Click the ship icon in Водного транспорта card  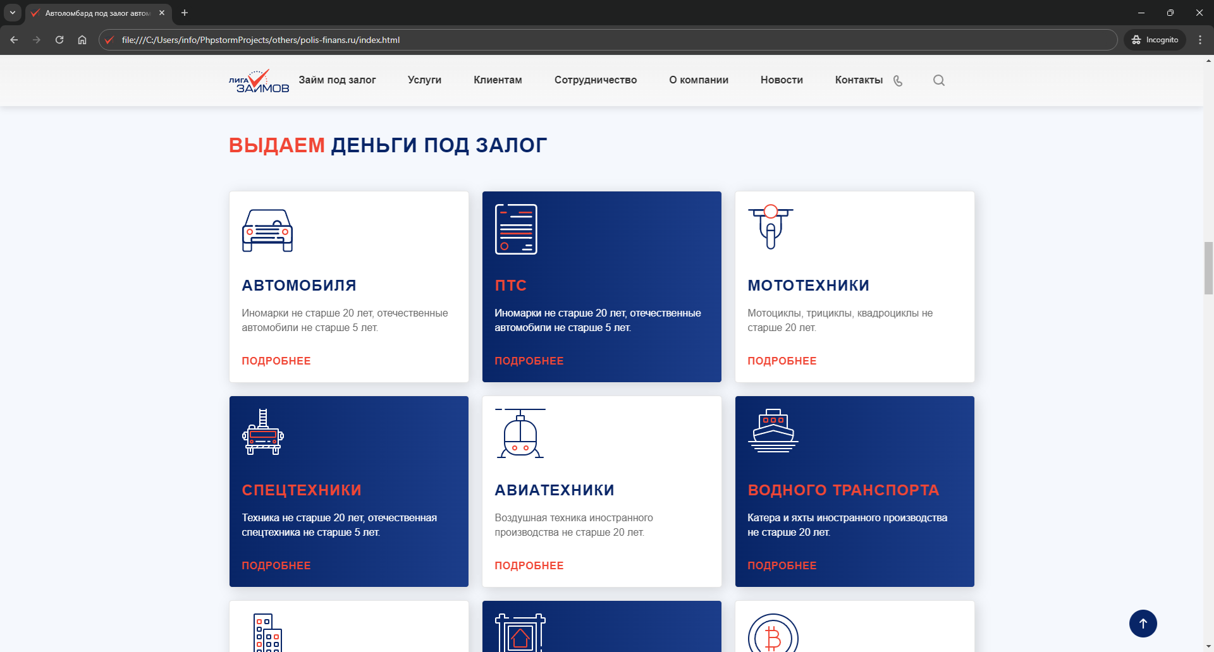tap(773, 431)
